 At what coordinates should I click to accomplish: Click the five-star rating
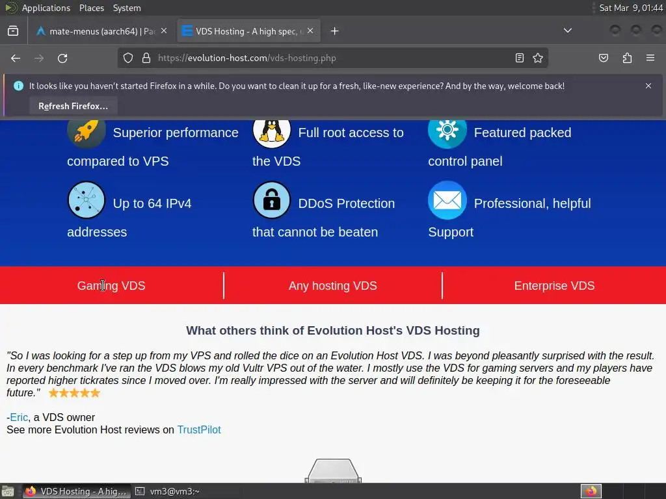pyautogui.click(x=74, y=393)
